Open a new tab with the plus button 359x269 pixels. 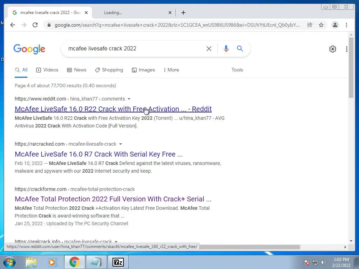pos(183,13)
